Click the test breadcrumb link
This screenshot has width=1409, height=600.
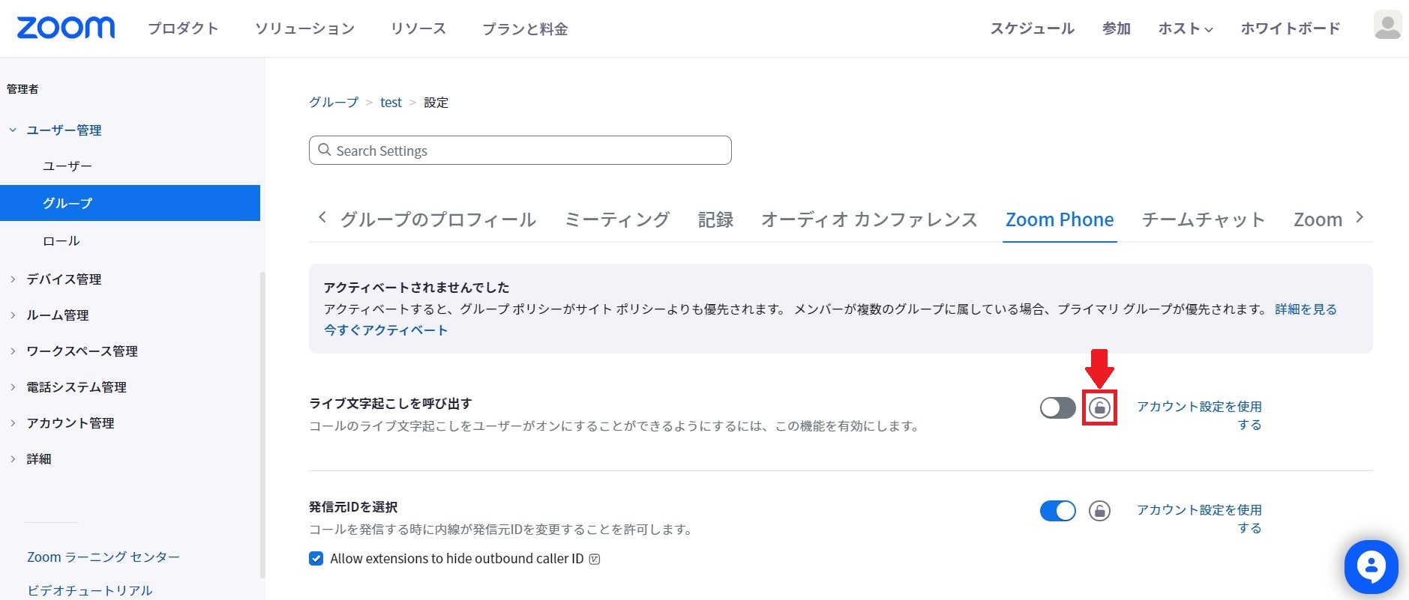point(391,102)
